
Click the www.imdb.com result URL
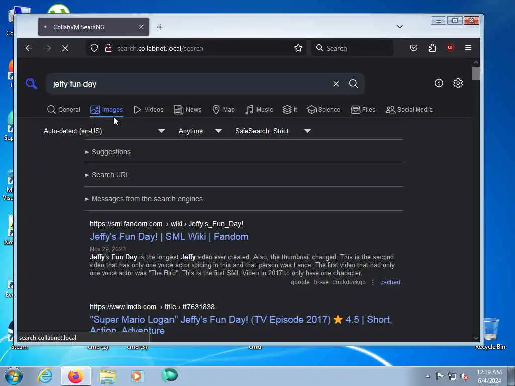point(152,307)
